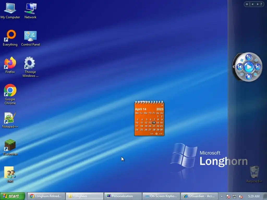
Task: Add a gadget with the sidebar plus button
Action: 247,4
